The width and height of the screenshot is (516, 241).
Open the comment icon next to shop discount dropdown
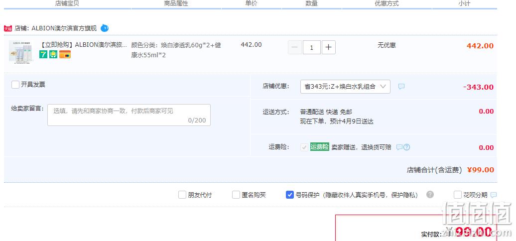tap(401, 87)
